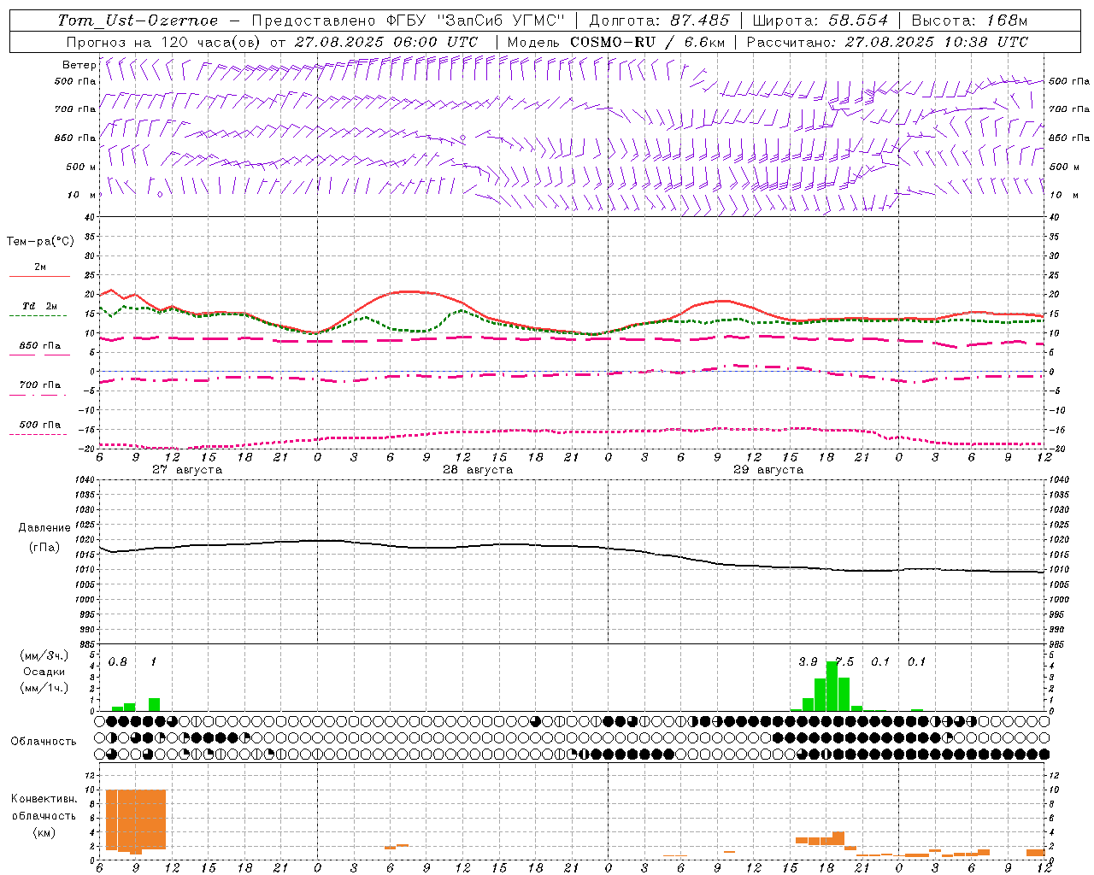1094x875 pixels.
Task: Click 'Рассчитано: 27.08.2025 10:38 UTC' timestamp
Action: tap(887, 42)
